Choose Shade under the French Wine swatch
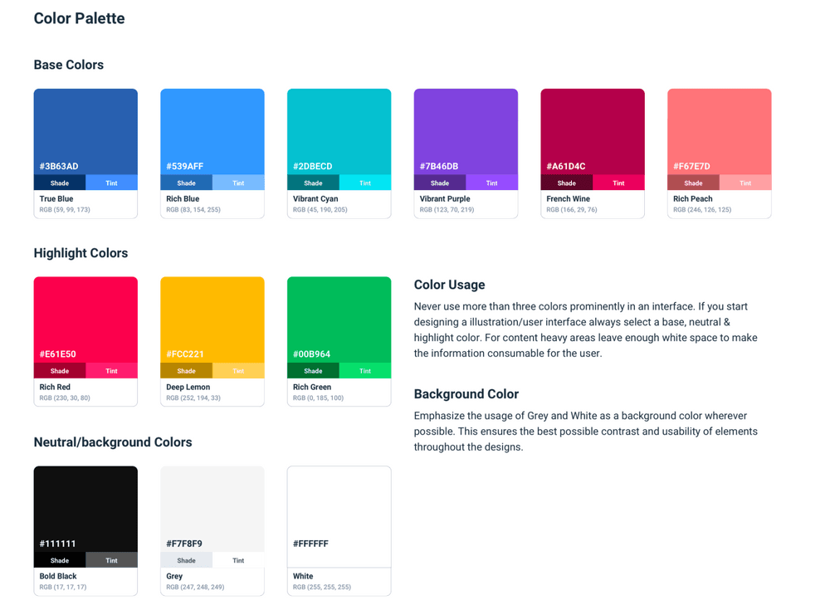Screen dimensions: 830x605 [567, 183]
